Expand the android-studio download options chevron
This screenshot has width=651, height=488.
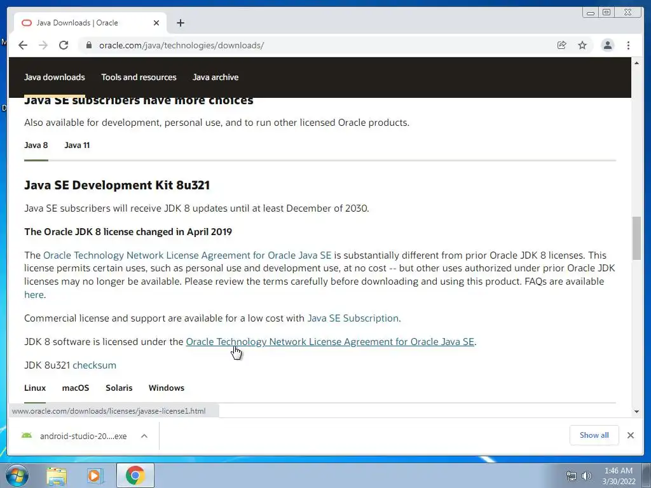(x=144, y=436)
